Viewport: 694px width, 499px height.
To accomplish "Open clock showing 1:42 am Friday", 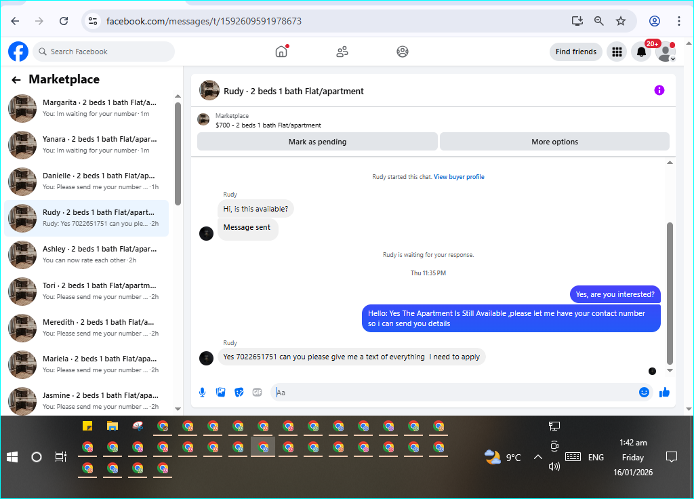I will click(633, 458).
